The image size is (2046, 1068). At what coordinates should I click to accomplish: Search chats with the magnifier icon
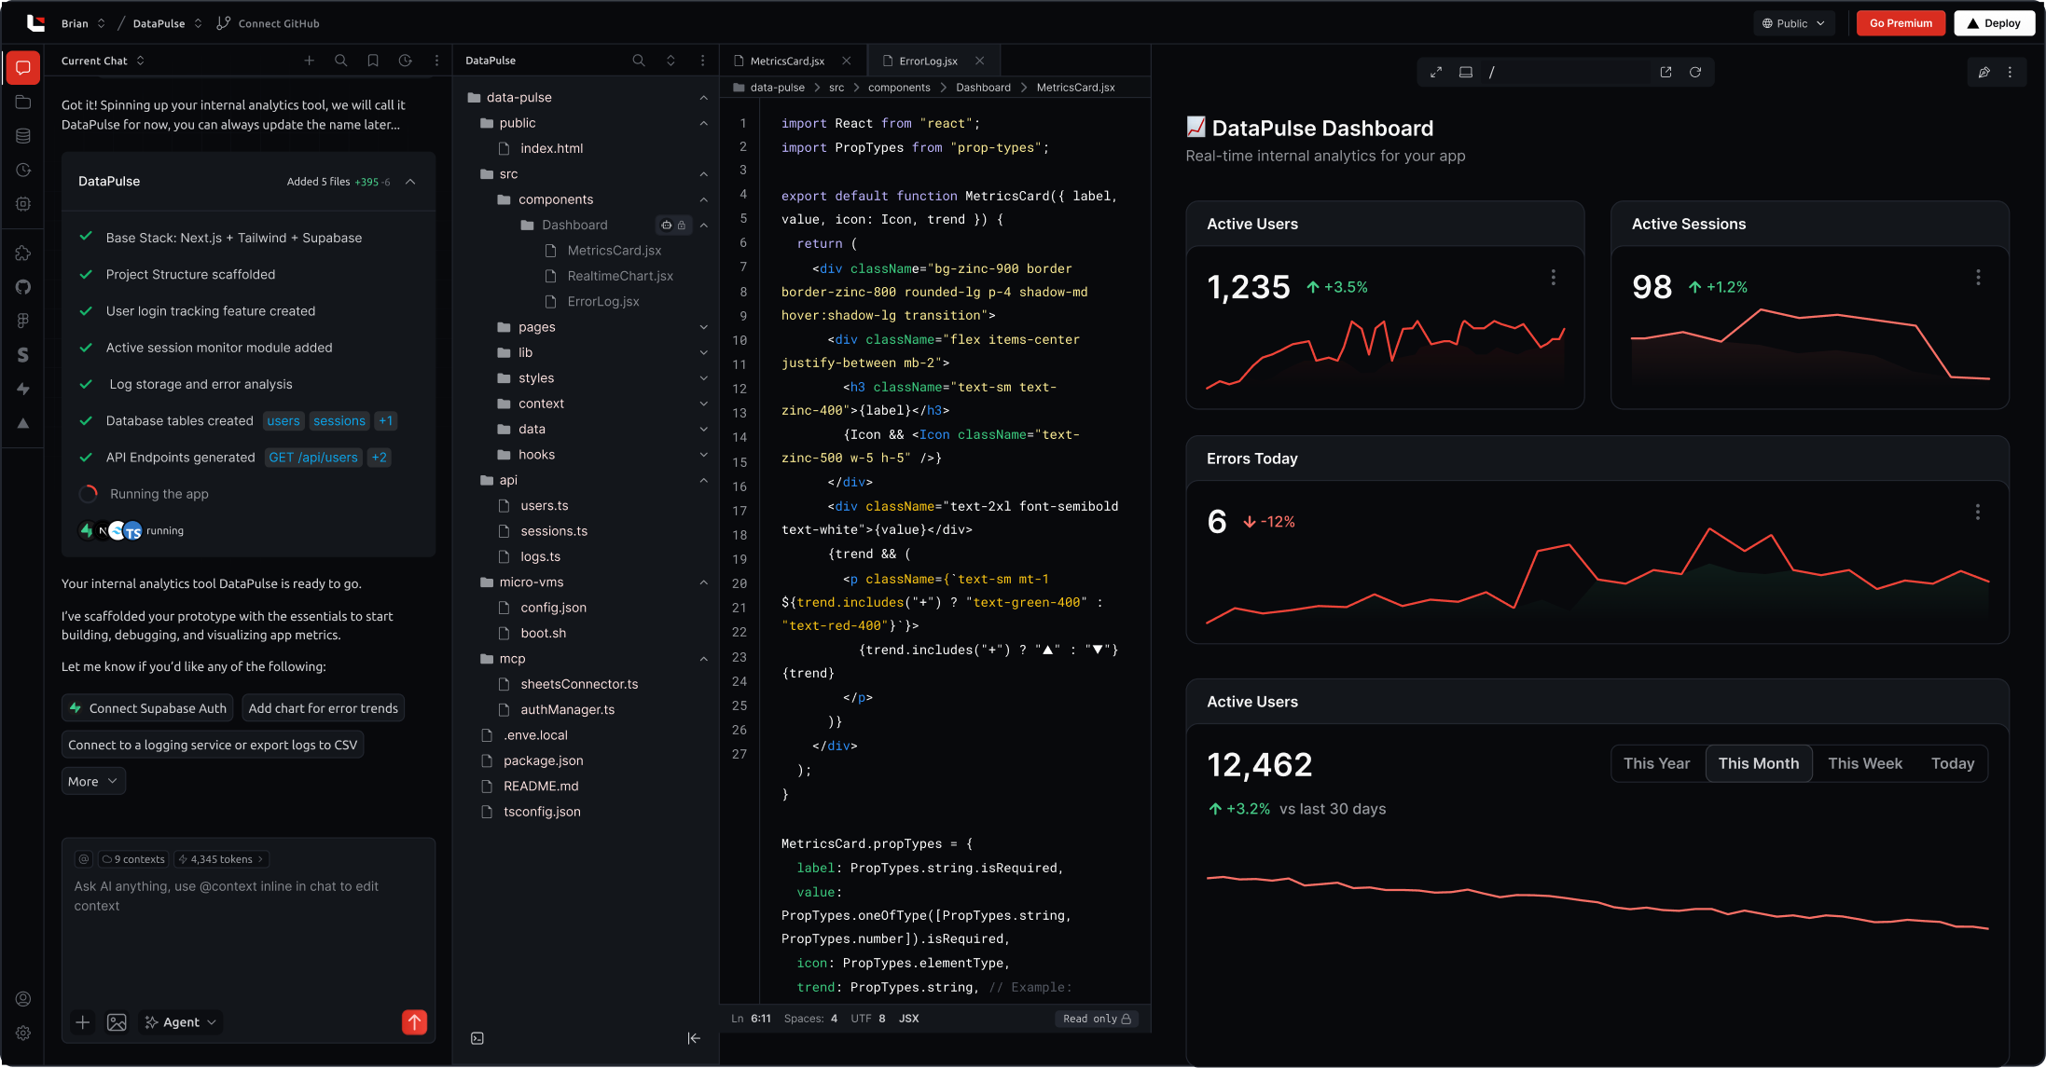[x=340, y=61]
